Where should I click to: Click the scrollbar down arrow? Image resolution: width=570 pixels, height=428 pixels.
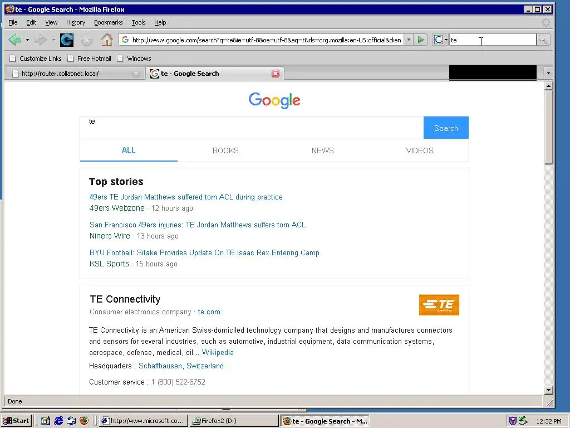pyautogui.click(x=549, y=390)
